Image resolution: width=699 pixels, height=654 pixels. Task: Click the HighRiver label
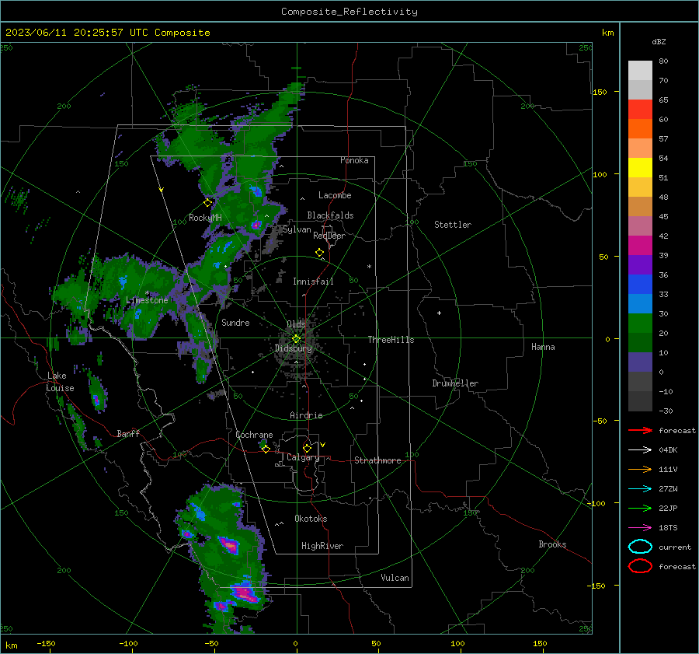[322, 546]
